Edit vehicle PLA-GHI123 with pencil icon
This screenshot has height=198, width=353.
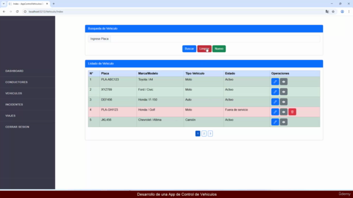pos(275,112)
